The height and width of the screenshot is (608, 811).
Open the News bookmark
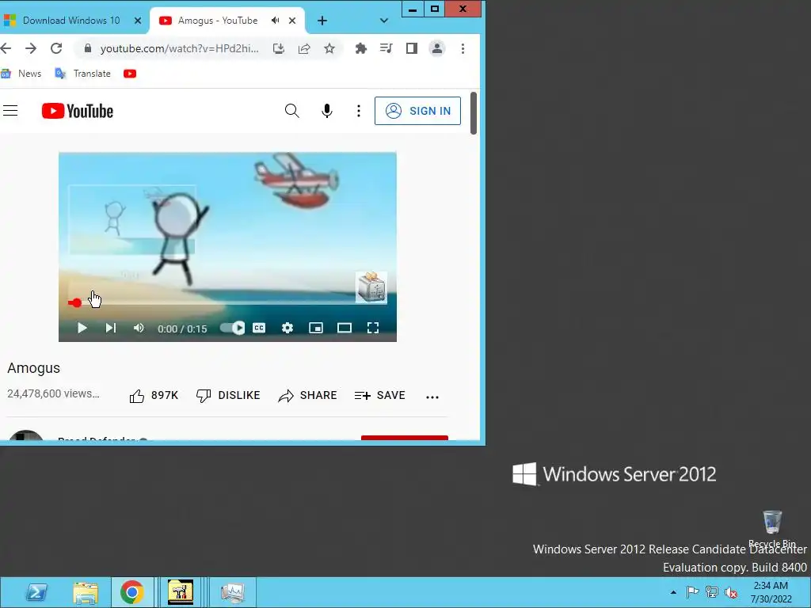pyautogui.click(x=21, y=74)
